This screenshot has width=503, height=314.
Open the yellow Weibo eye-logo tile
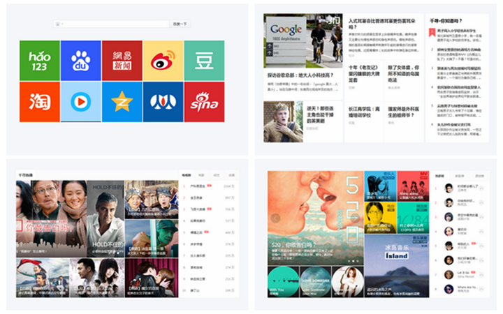[x=163, y=61]
